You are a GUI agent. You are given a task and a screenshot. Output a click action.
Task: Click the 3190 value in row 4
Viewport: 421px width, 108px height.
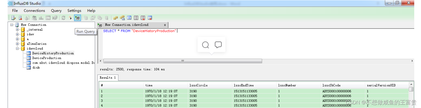point(193,105)
